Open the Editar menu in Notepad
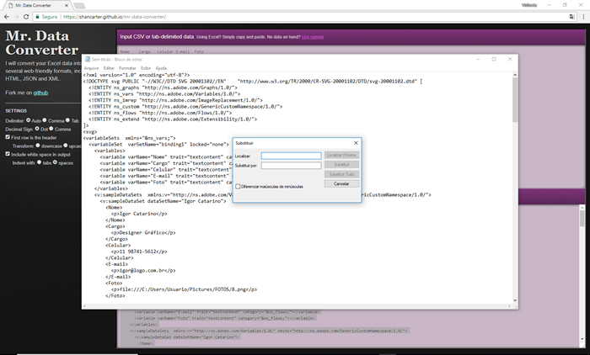 (109, 68)
